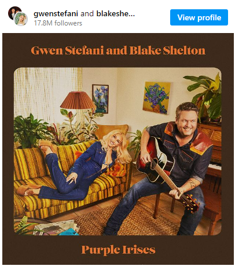Click the View profile button

tap(199, 17)
